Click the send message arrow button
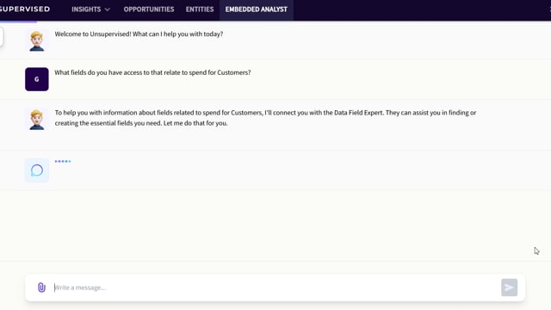This screenshot has width=551, height=310. tap(509, 288)
